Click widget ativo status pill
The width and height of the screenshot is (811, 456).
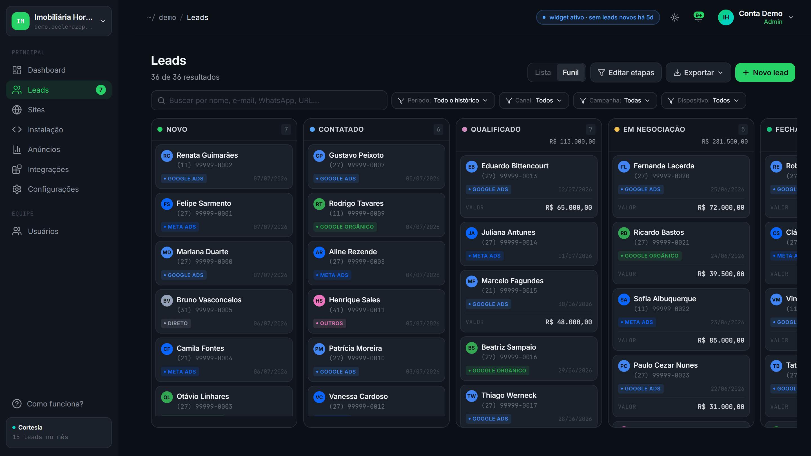pyautogui.click(x=598, y=17)
